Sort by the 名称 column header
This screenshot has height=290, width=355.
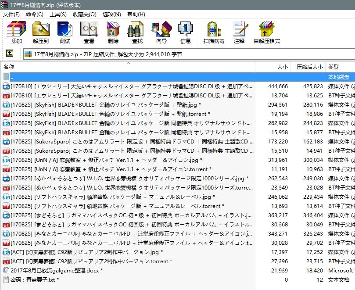coord(128,67)
